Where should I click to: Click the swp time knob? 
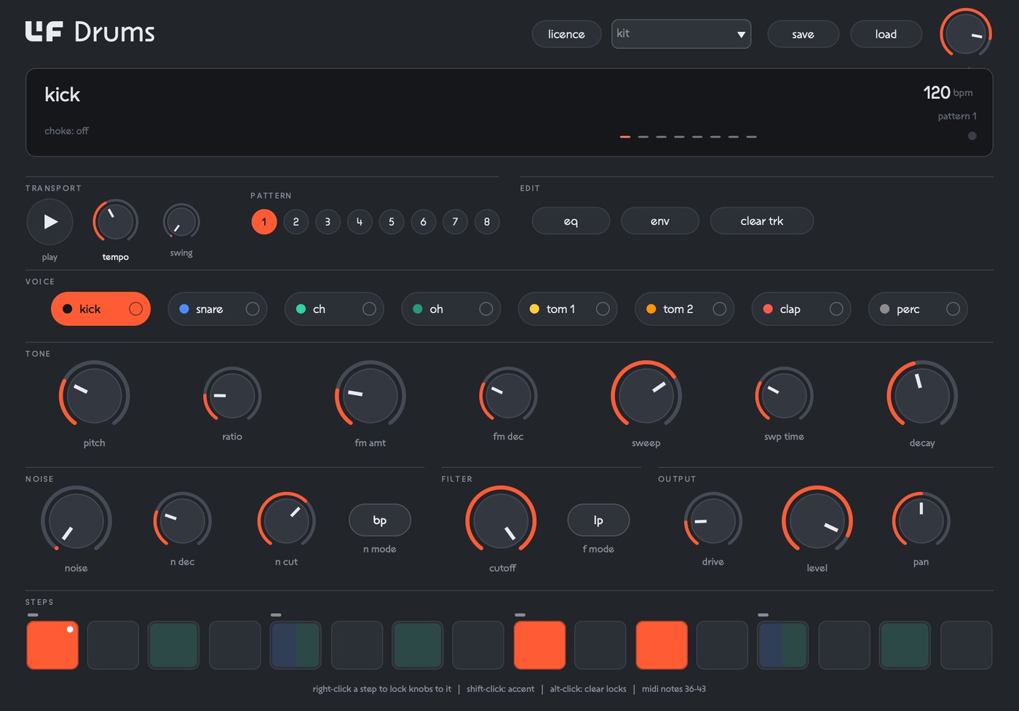pyautogui.click(x=784, y=395)
